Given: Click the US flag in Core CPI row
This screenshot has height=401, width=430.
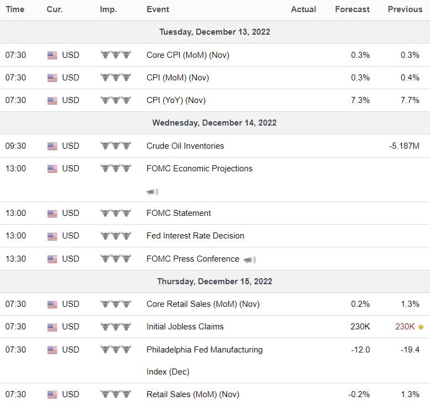Looking at the screenshot, I should pyautogui.click(x=52, y=55).
